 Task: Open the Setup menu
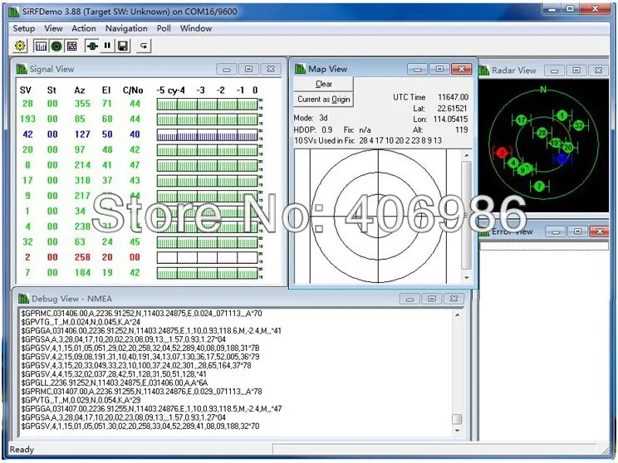click(x=23, y=28)
